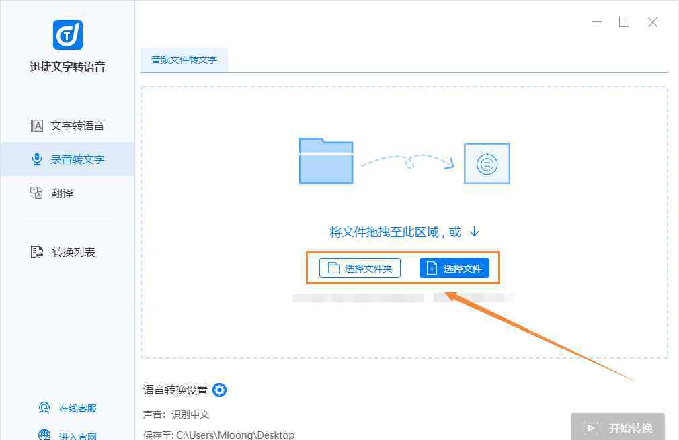Switch to the 音频文件转文字 tab
Screen dimensions: 679x440
point(184,60)
